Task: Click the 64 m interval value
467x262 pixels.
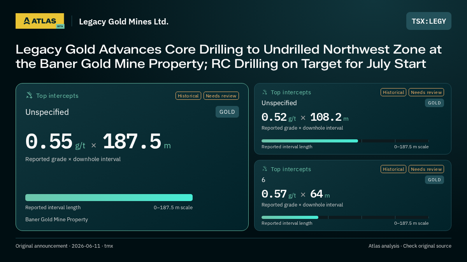Action: point(320,194)
